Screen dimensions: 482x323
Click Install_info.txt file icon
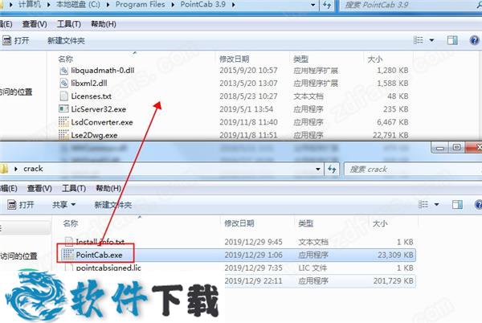tap(69, 242)
